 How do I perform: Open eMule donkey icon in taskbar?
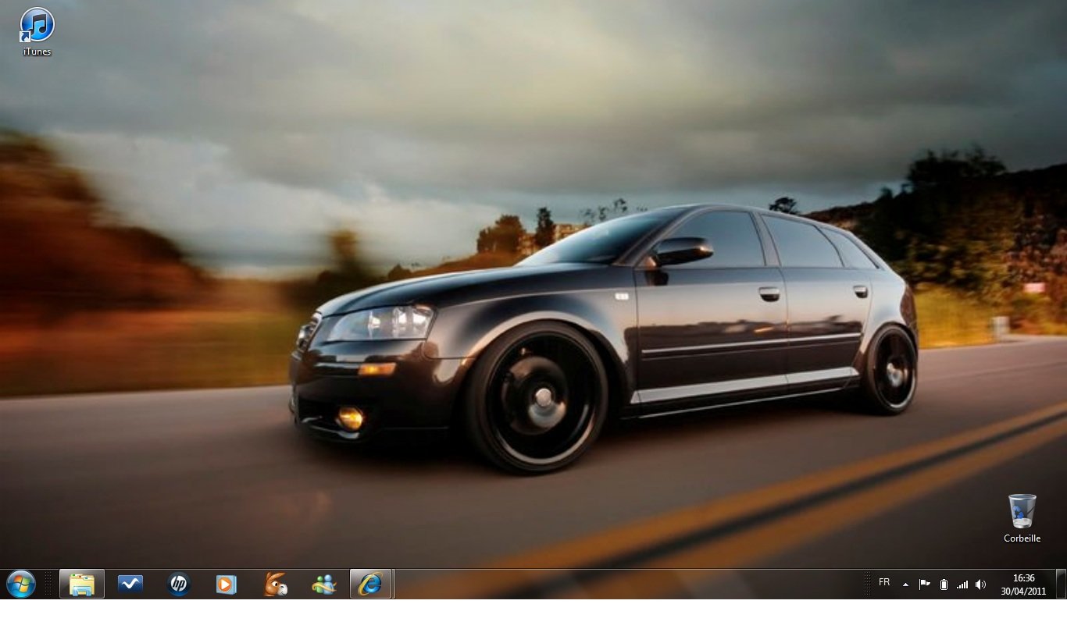click(x=275, y=584)
